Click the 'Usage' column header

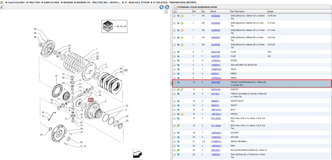click(270, 11)
